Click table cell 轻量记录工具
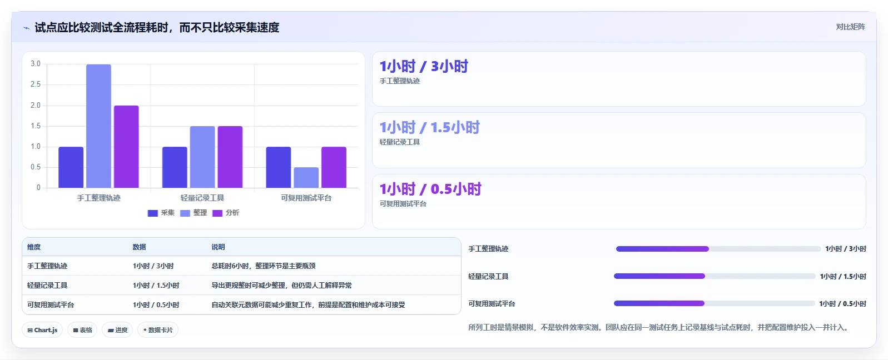Screen dimensions: 888x360 [x=47, y=286]
